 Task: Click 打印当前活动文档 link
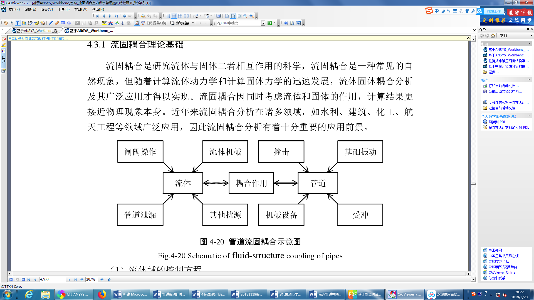(x=503, y=86)
